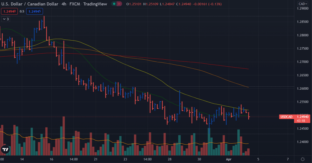This screenshot has height=163, width=312.
Task: Open the CAD currency dropdown
Action: point(303,4)
